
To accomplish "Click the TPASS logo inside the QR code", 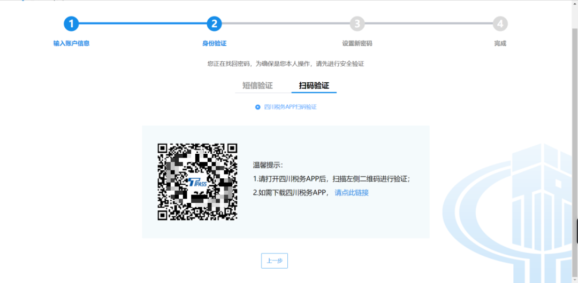I will coord(197,182).
